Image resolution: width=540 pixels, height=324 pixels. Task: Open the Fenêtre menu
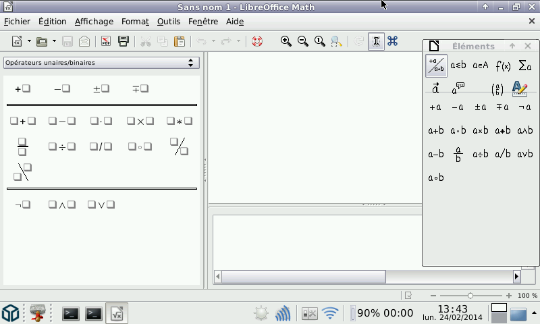point(203,22)
